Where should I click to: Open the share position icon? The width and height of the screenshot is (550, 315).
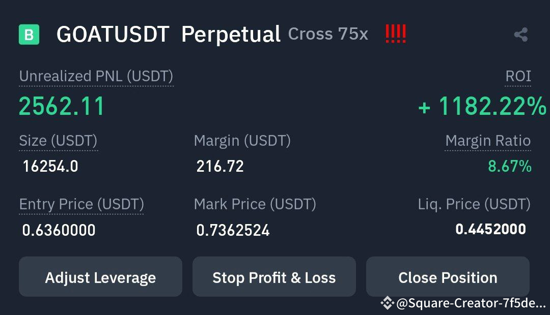coord(520,34)
